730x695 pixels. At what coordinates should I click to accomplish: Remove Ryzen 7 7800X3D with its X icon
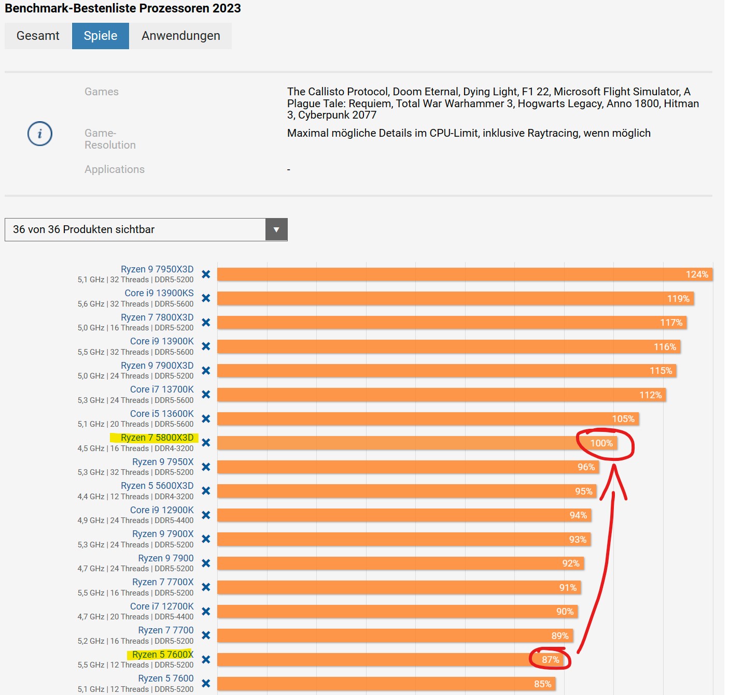(x=206, y=322)
